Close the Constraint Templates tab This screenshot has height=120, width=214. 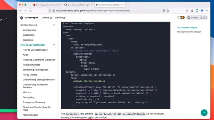coord(123,5)
